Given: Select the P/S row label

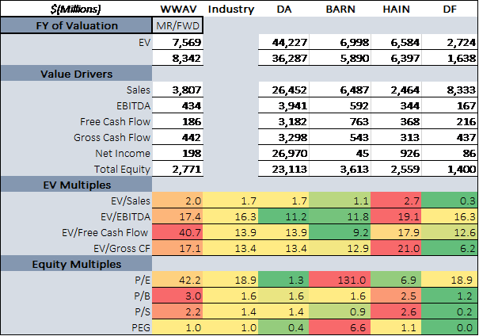Looking at the screenshot, I should tap(143, 312).
